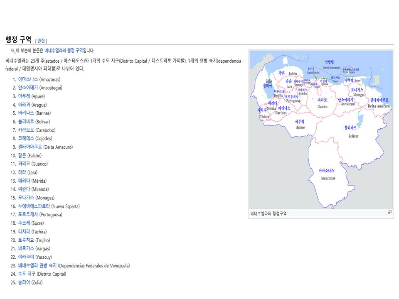The height and width of the screenshot is (299, 399).
Task: Open the 누에바에스파르타 (Nueva Esparta) link
Action: tap(34, 206)
